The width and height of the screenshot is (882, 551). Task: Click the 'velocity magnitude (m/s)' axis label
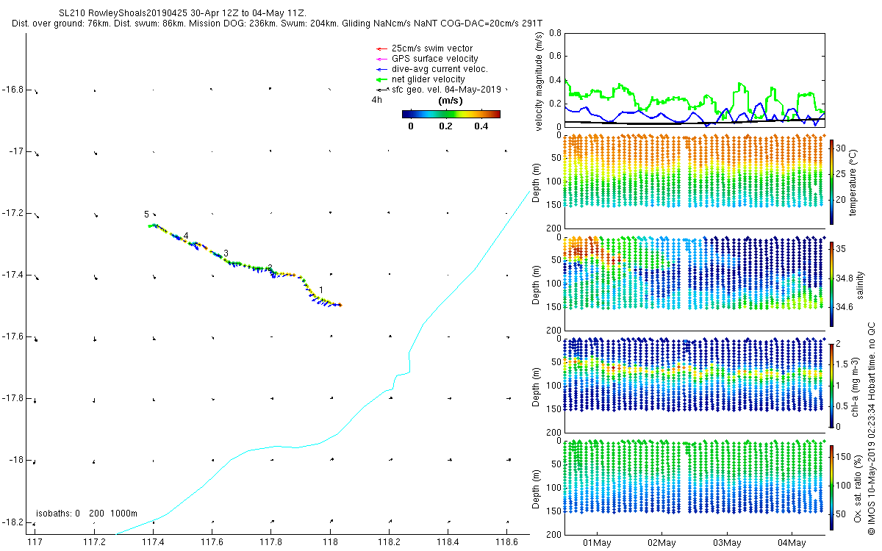[x=539, y=81]
